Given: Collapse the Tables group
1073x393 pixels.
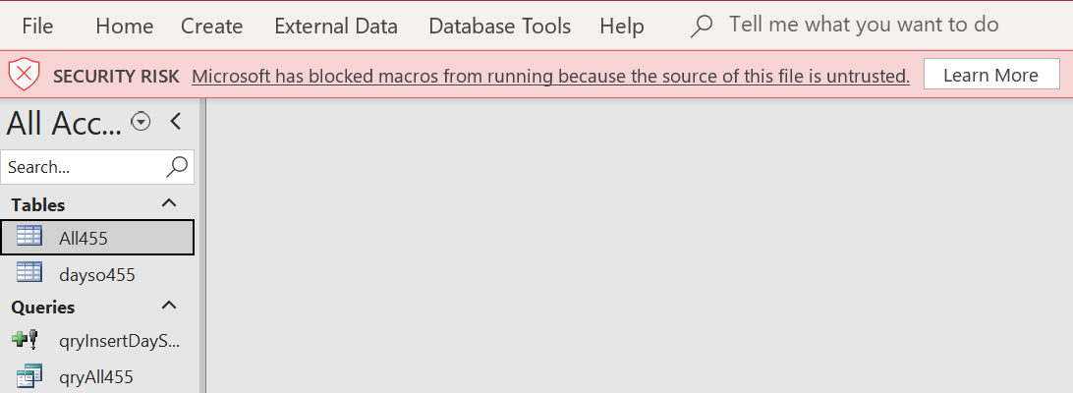Looking at the screenshot, I should tap(169, 203).
